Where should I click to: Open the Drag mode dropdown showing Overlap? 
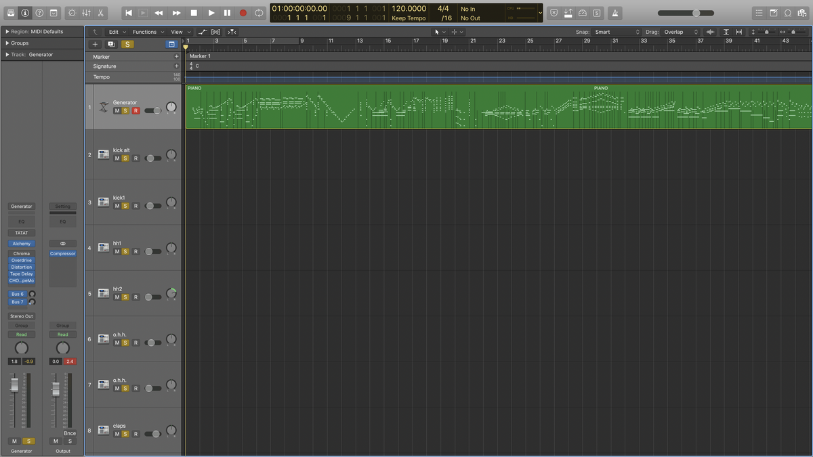click(x=680, y=31)
